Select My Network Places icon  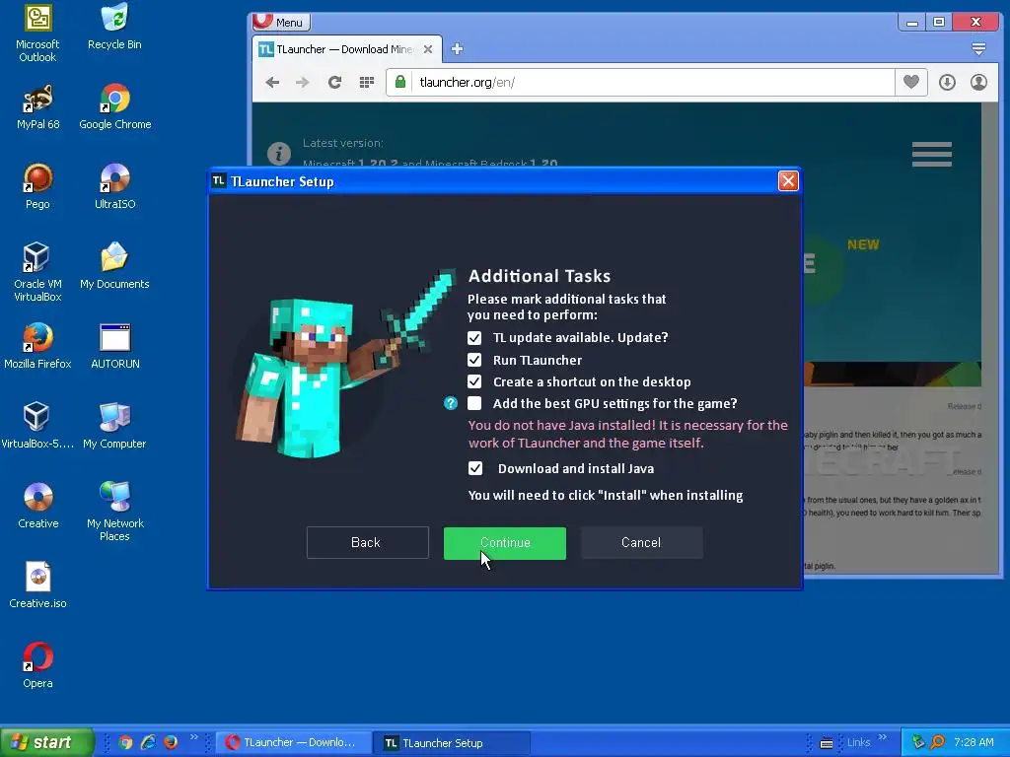coord(114,512)
